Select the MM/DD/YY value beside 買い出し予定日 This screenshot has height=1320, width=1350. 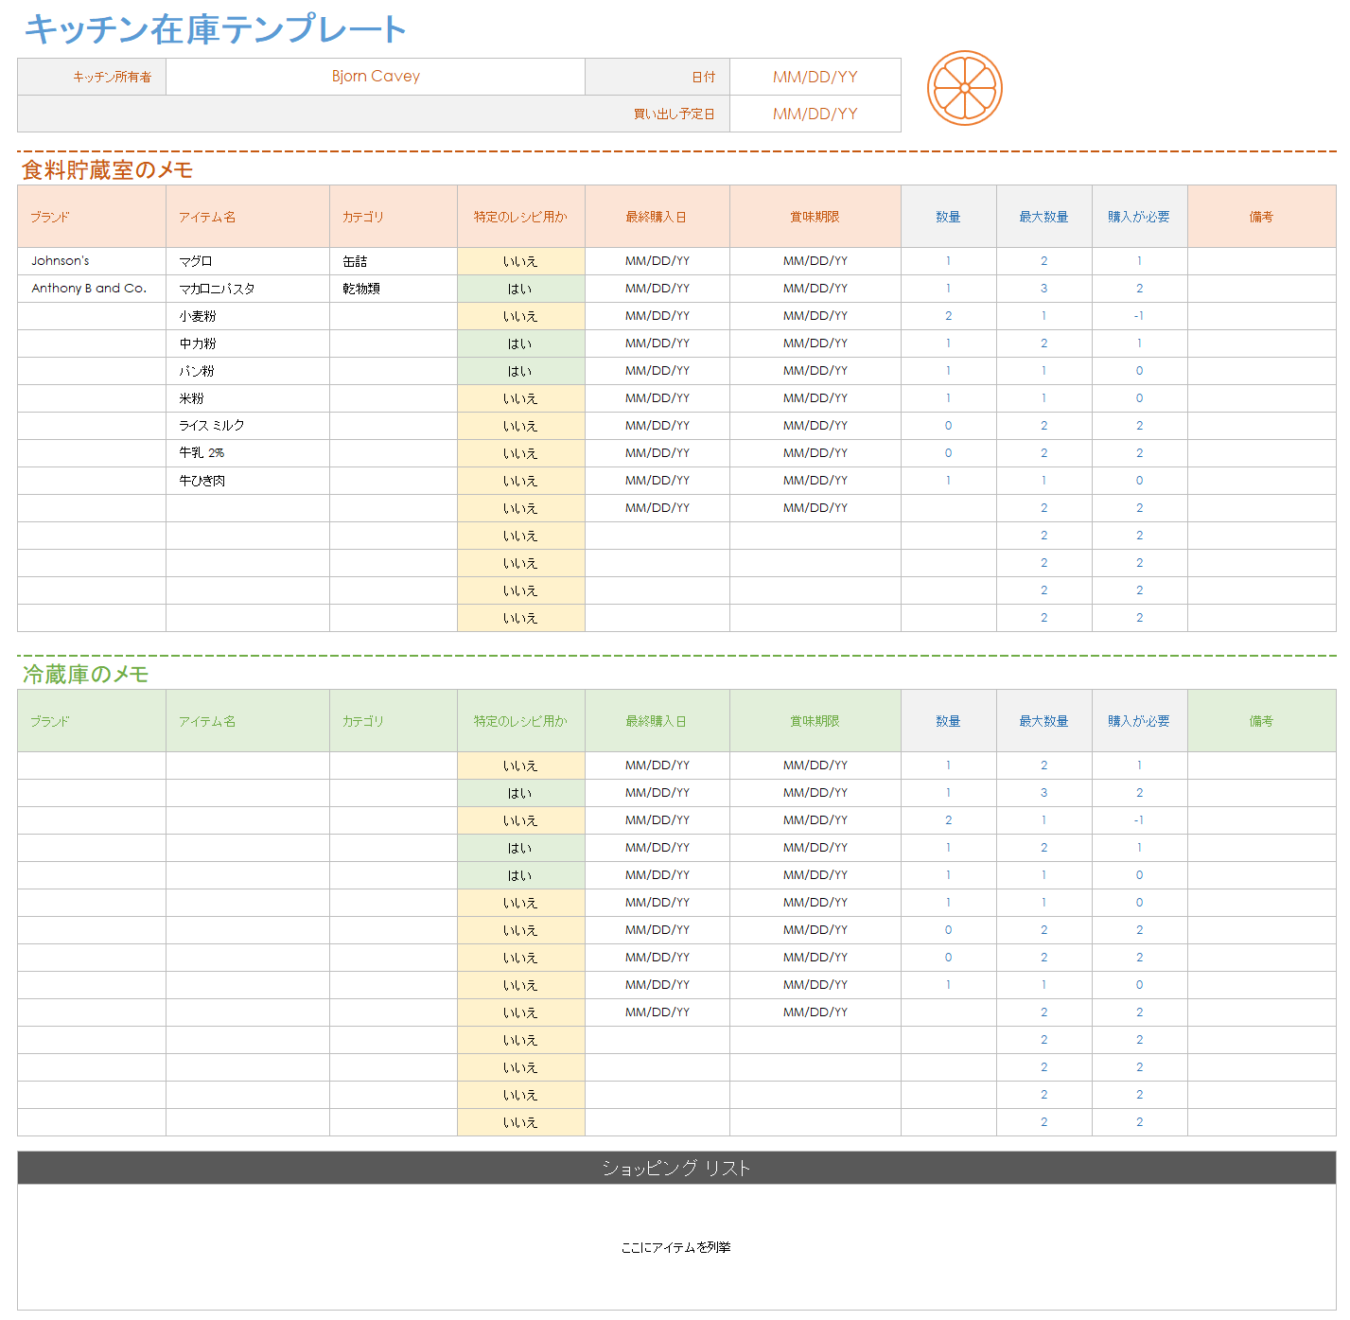(x=815, y=114)
